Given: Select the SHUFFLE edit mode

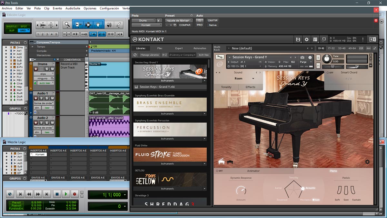Looking at the screenshot, I should click(x=11, y=26).
